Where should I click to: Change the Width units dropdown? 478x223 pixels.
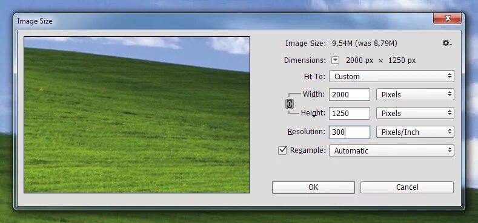point(415,95)
